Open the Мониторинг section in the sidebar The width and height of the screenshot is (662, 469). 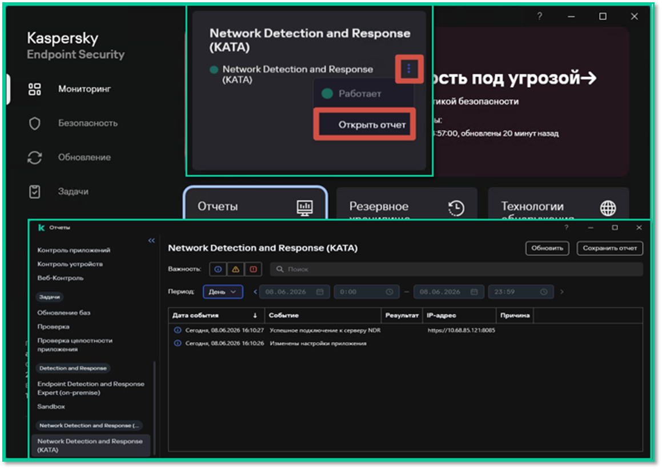pyautogui.click(x=85, y=89)
